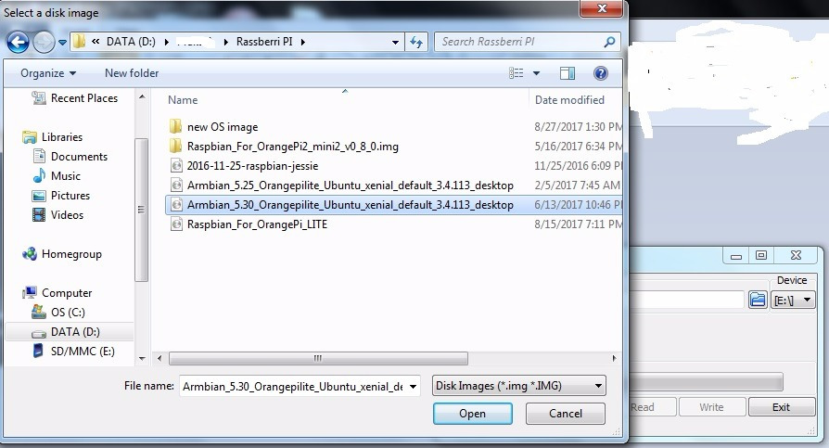This screenshot has width=829, height=448.
Task: Click the horizontal scrollbar in file list
Action: pos(315,357)
